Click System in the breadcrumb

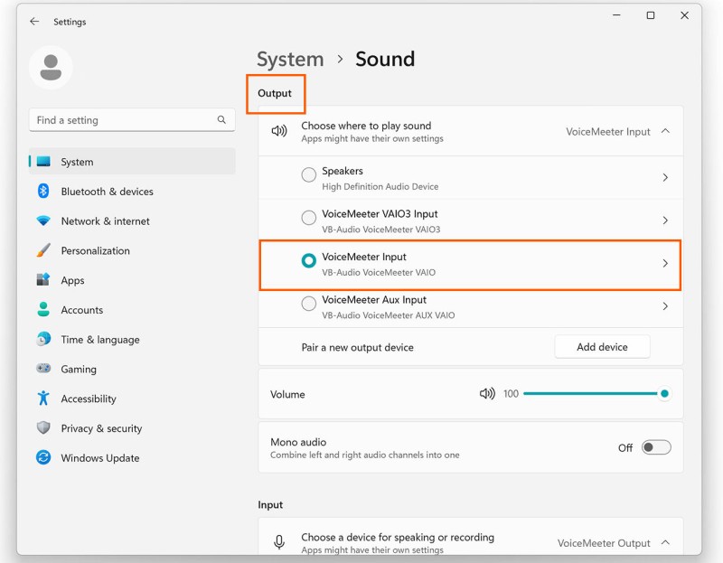(290, 59)
